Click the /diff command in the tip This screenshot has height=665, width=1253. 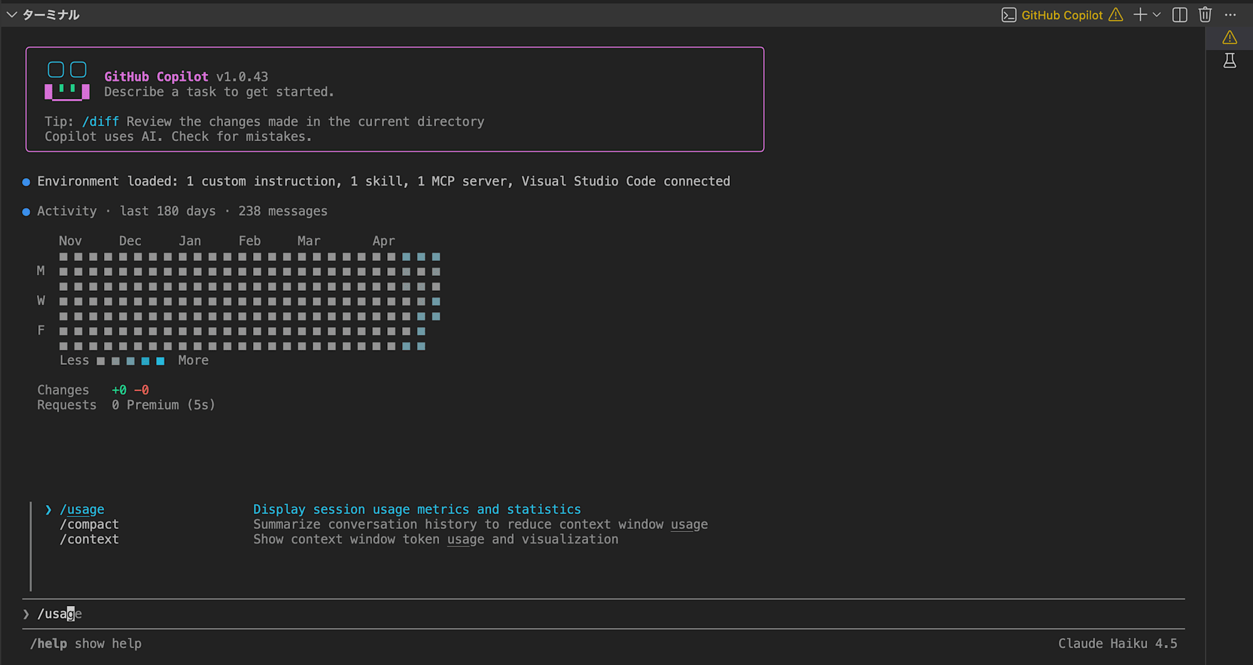click(x=100, y=122)
